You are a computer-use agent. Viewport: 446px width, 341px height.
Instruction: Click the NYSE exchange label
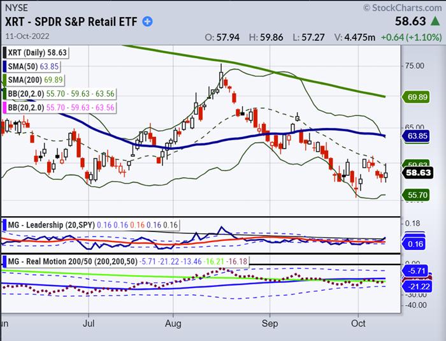point(17,8)
